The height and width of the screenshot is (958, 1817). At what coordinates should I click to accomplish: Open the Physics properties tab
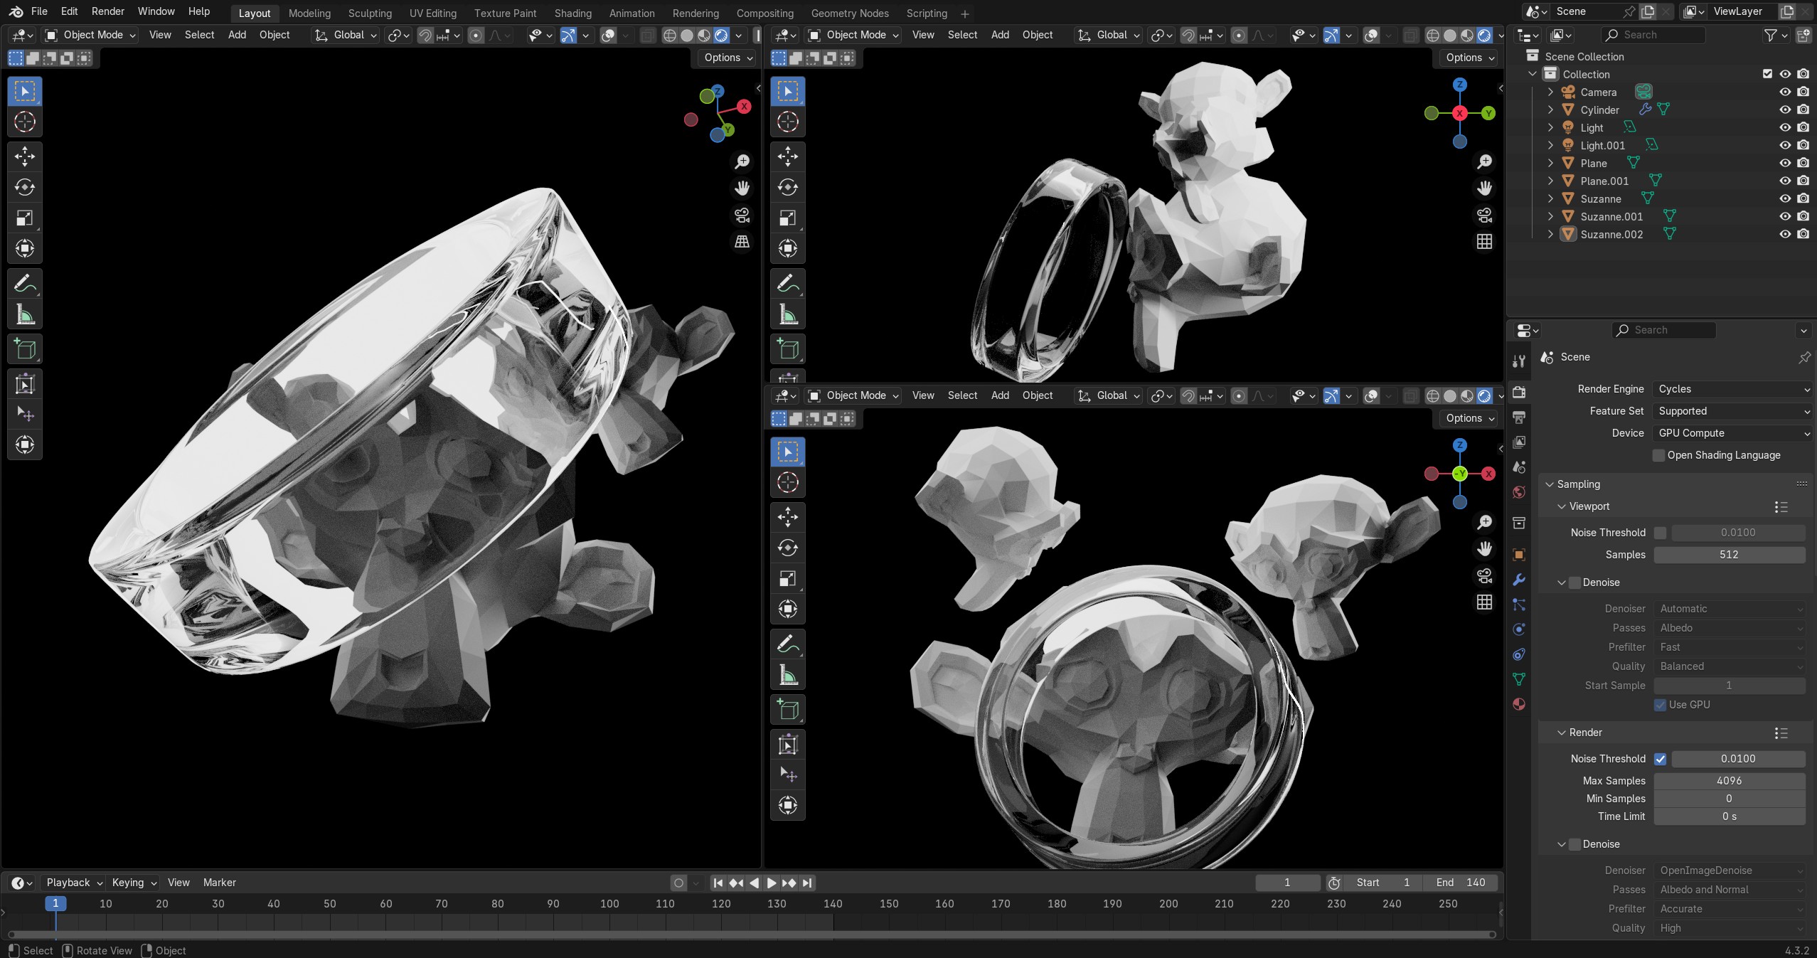1519,629
